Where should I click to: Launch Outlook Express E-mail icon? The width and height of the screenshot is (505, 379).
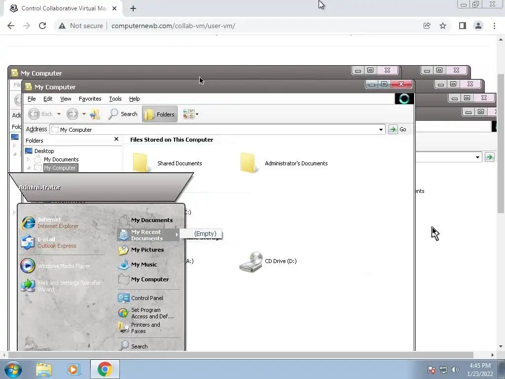click(48, 242)
